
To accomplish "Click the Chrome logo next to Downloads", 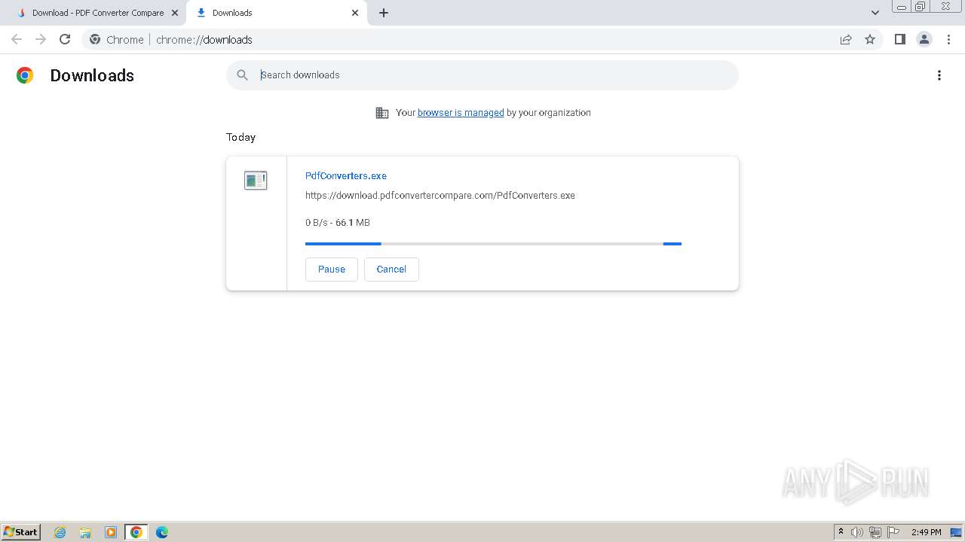I will 25,75.
